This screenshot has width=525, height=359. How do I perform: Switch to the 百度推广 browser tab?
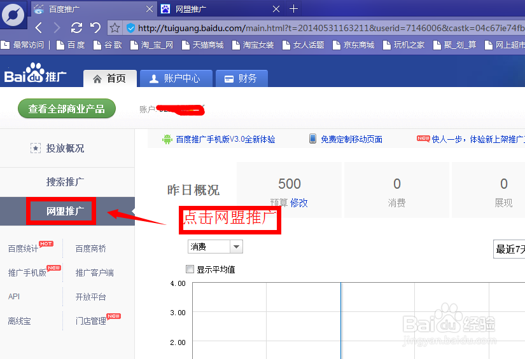click(x=93, y=9)
